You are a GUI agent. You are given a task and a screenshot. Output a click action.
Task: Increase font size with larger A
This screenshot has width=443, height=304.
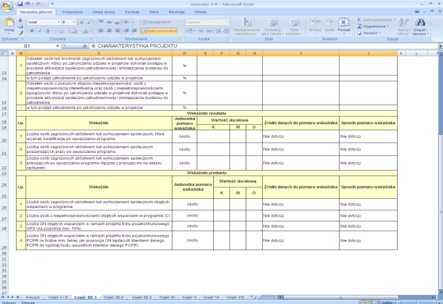(x=81, y=22)
